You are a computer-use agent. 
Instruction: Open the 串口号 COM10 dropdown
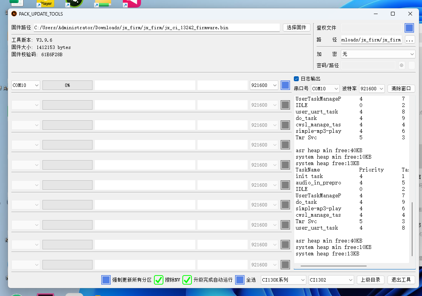(x=325, y=88)
